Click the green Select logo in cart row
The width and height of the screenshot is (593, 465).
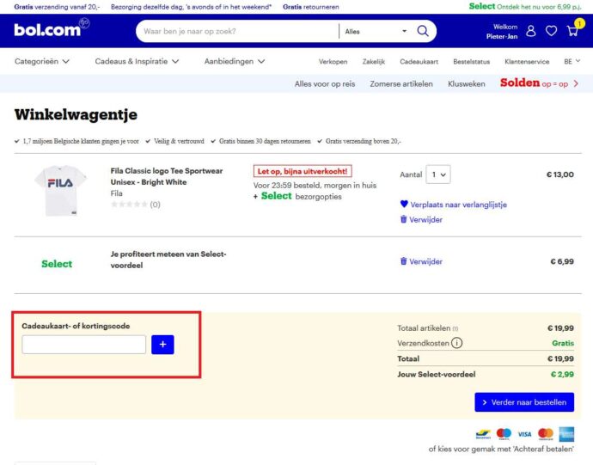(57, 264)
